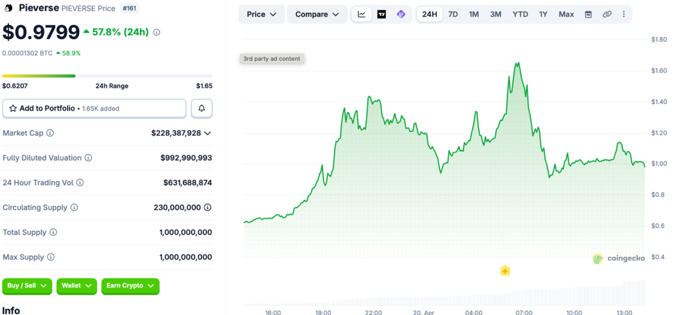This screenshot has height=315, width=674.
Task: Open the Earn Crypto menu
Action: tap(130, 286)
